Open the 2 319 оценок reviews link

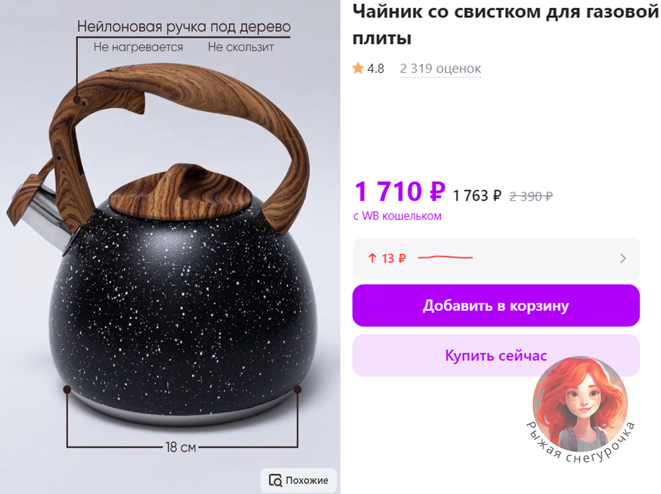[x=440, y=68]
